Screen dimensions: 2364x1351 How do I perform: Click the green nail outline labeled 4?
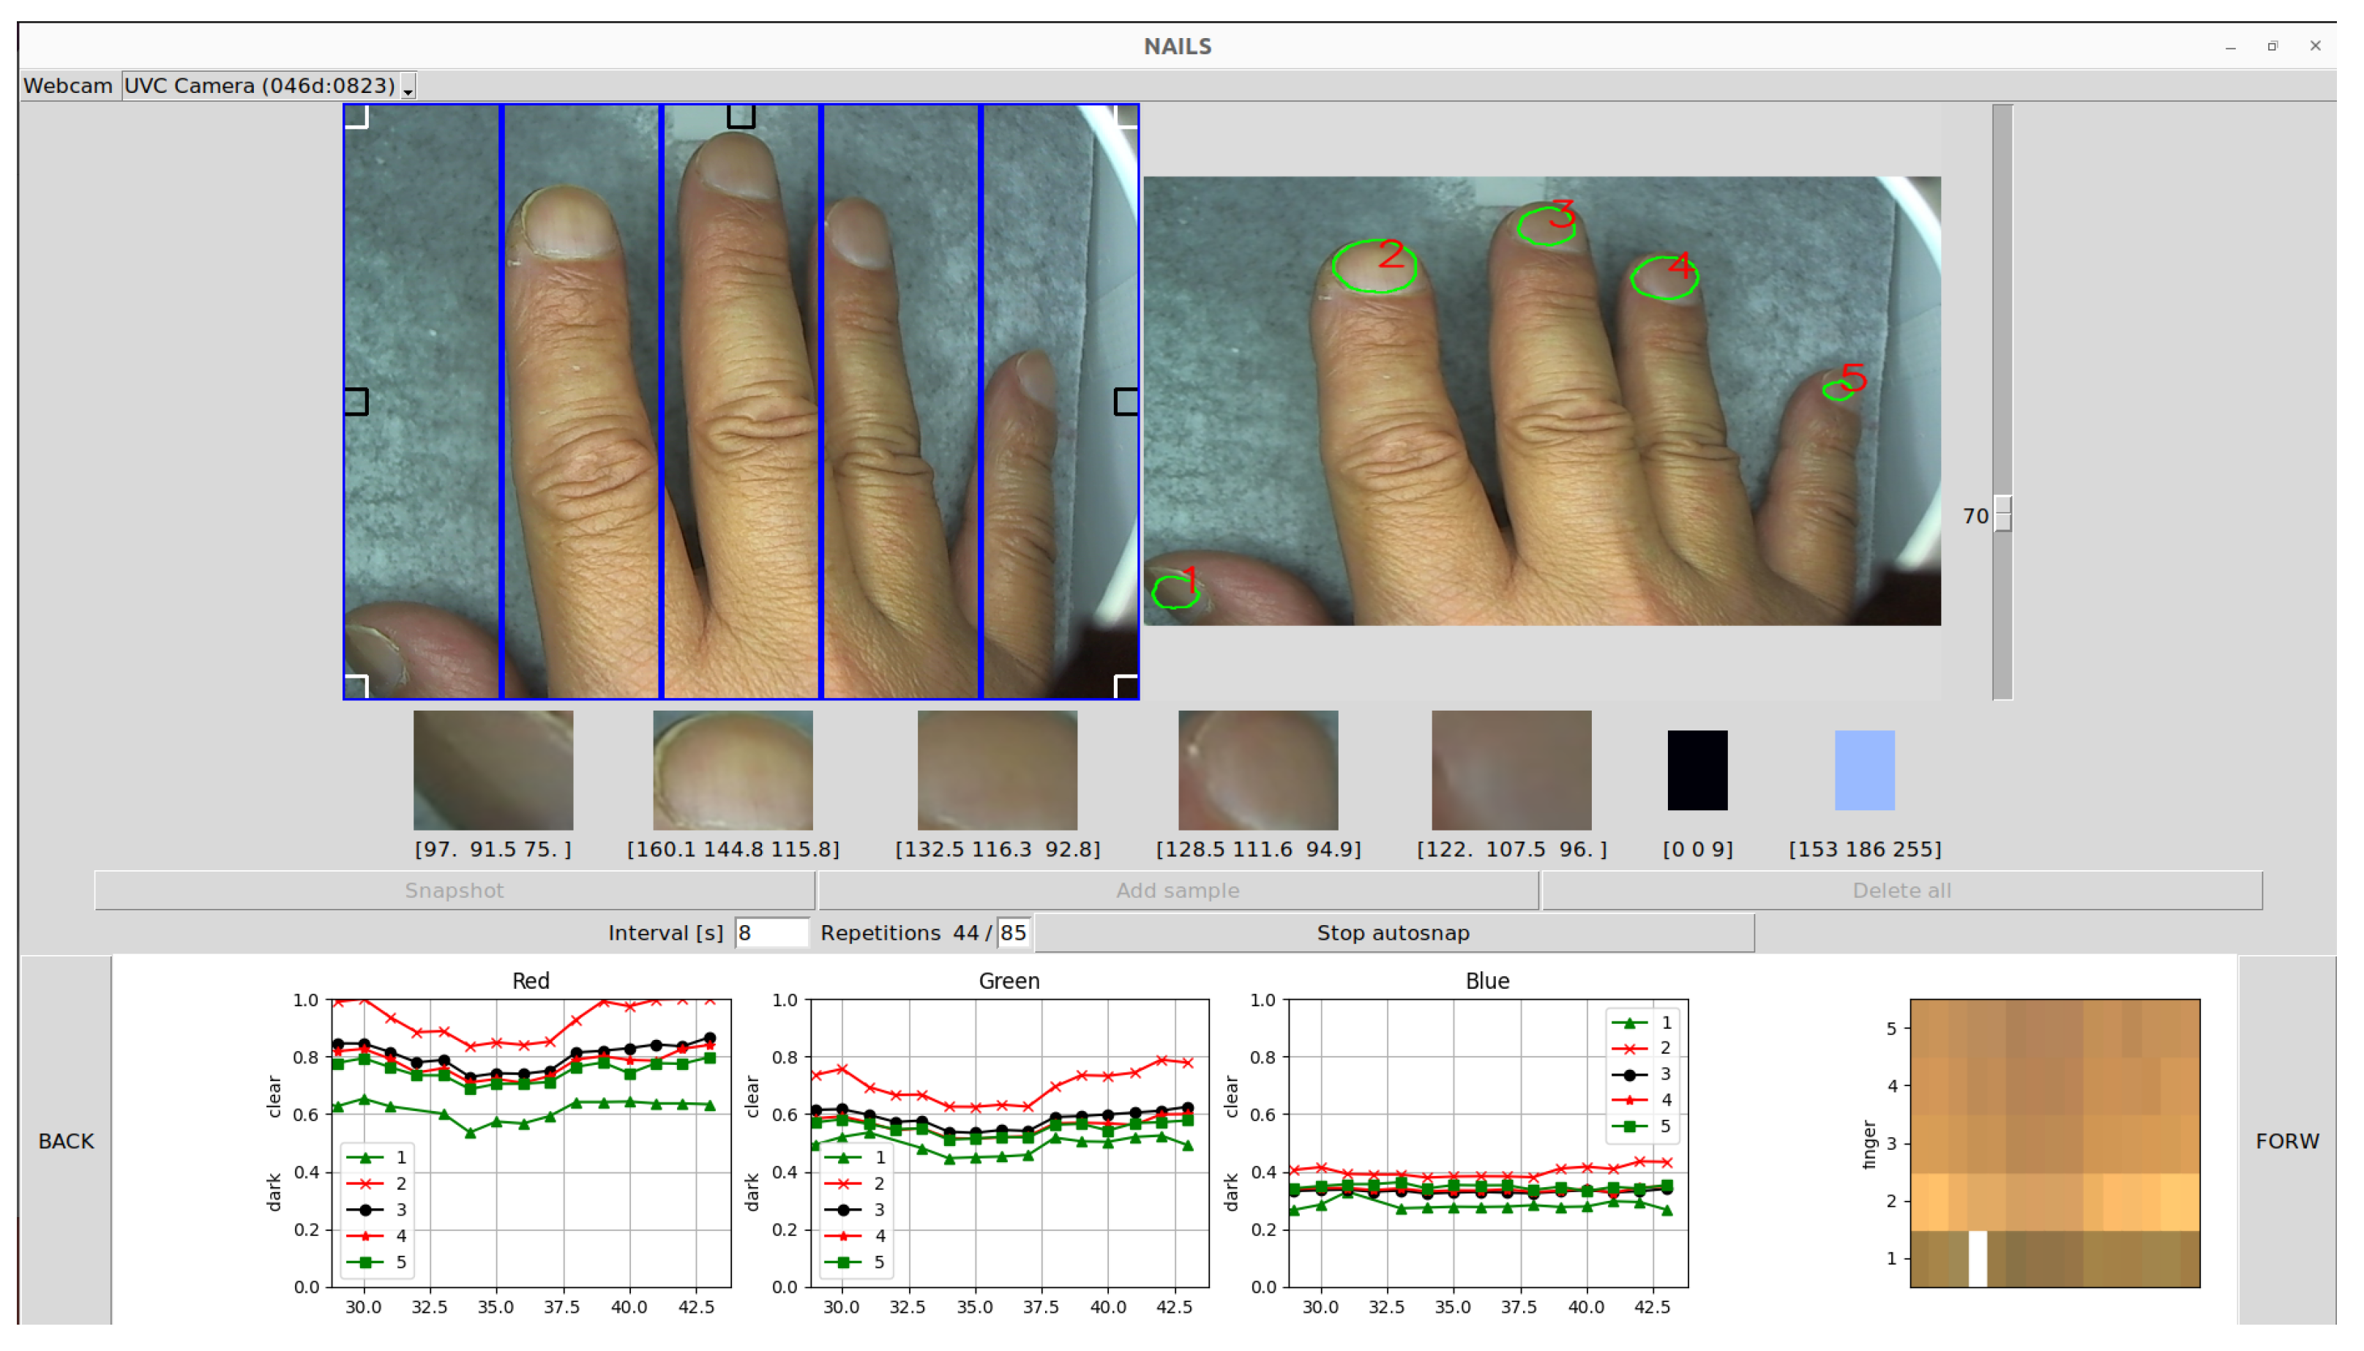click(x=1664, y=277)
